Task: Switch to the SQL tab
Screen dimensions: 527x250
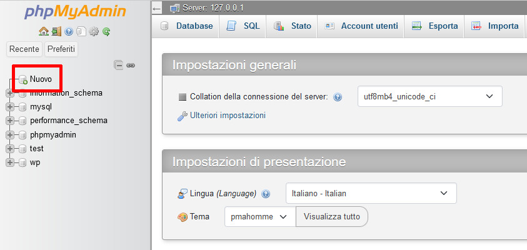Action: tap(243, 26)
